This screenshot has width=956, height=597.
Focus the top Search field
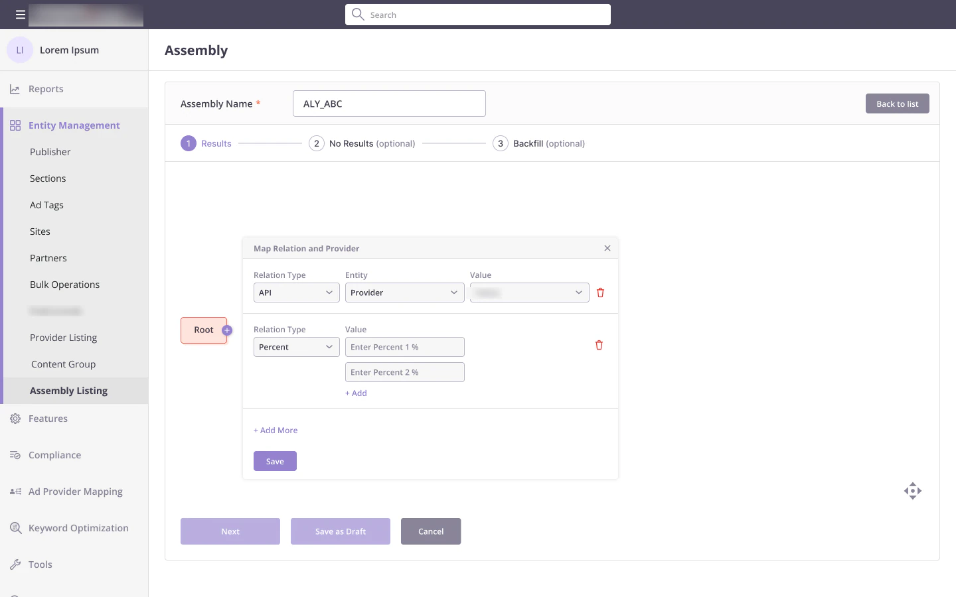[478, 15]
